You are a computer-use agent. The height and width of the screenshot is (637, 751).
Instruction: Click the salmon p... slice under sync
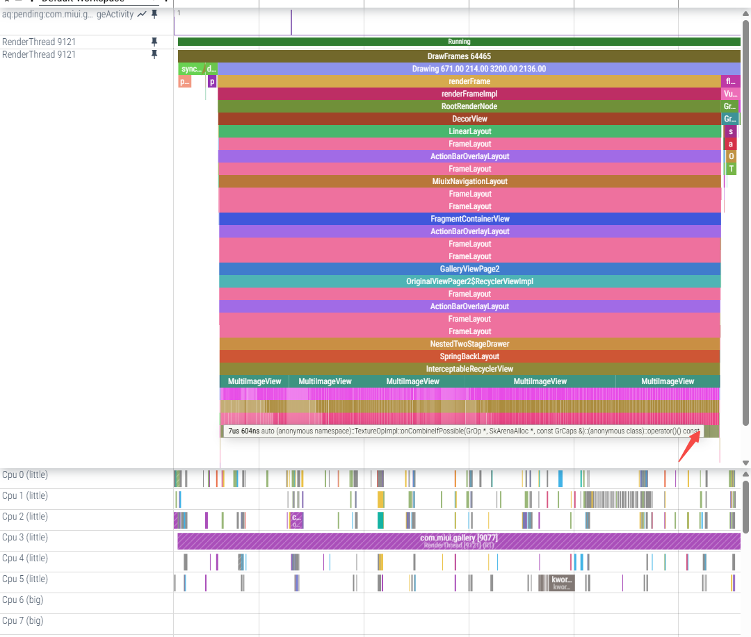coord(184,81)
